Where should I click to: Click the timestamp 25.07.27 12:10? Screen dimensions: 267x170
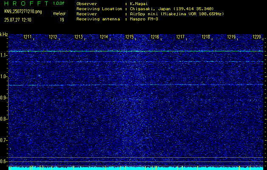click(18, 20)
